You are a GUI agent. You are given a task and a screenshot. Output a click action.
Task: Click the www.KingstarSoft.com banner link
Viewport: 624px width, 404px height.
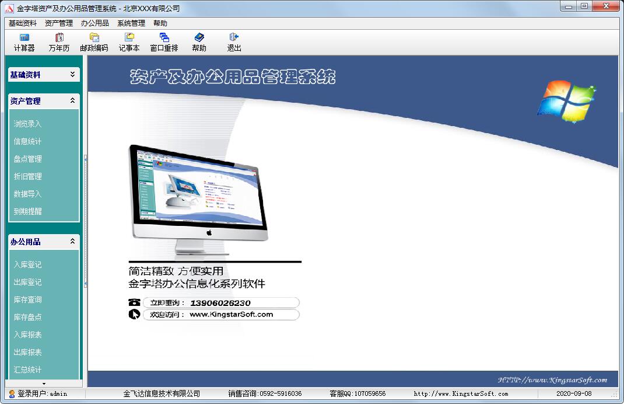click(231, 314)
